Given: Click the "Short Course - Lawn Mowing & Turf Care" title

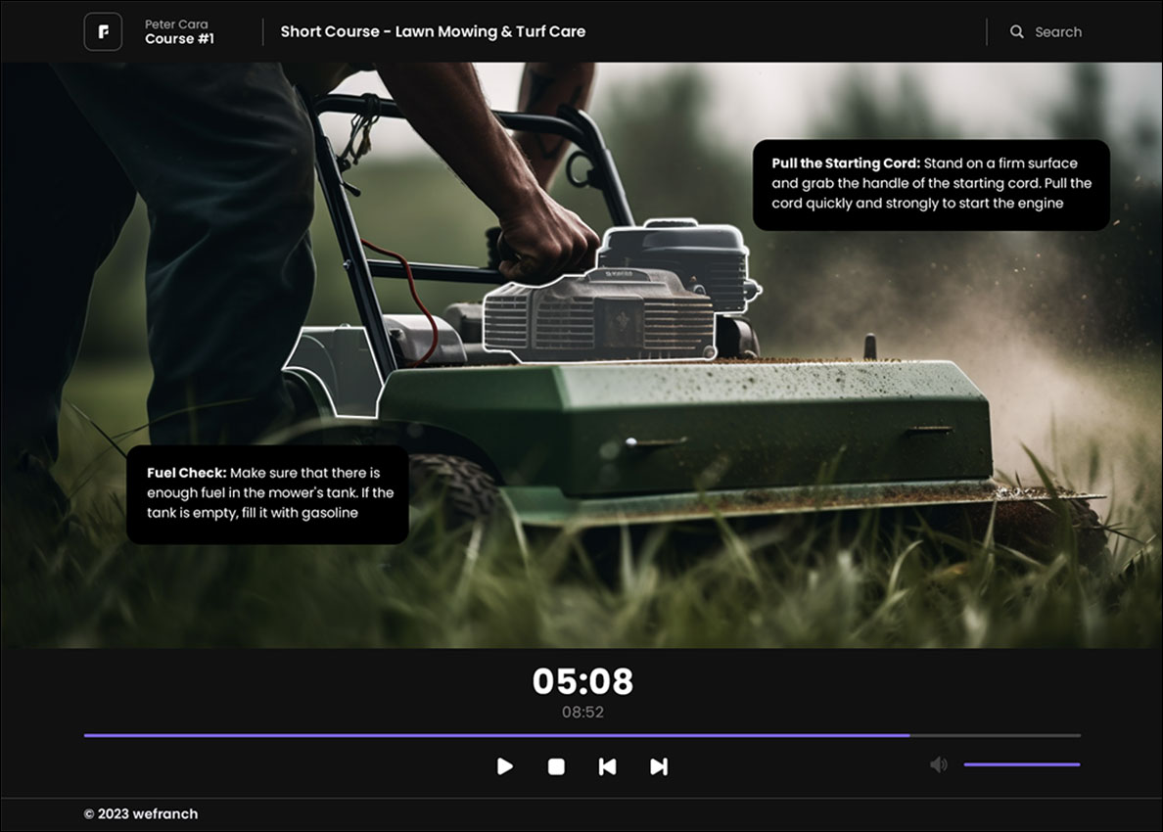Looking at the screenshot, I should tap(433, 31).
